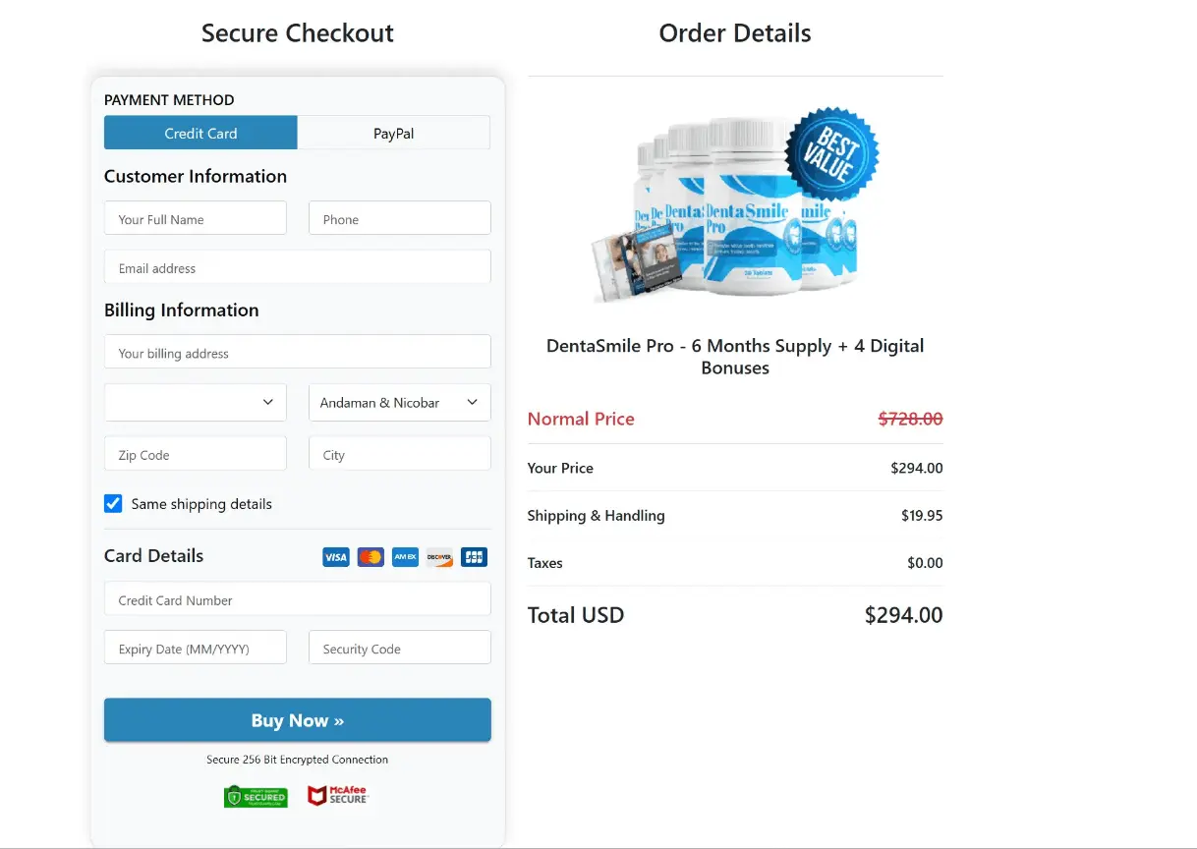Click the JCB card icon

coord(474,557)
